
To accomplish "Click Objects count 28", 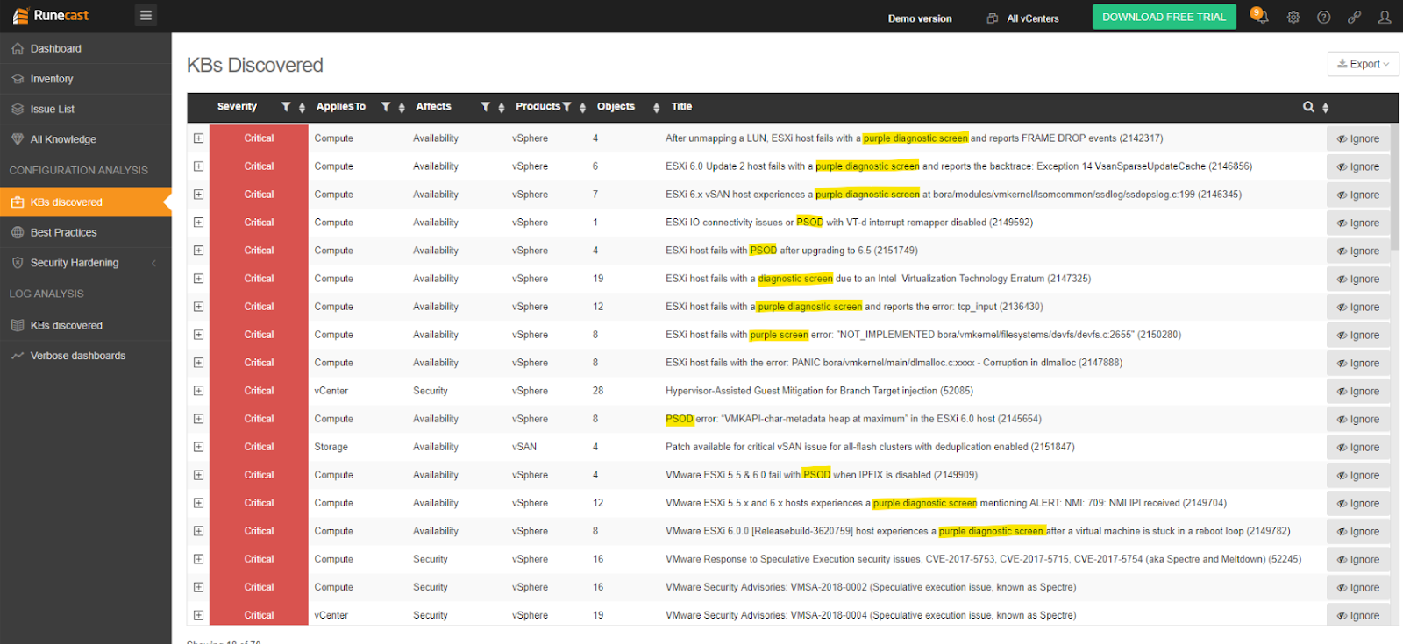I will click(x=598, y=391).
